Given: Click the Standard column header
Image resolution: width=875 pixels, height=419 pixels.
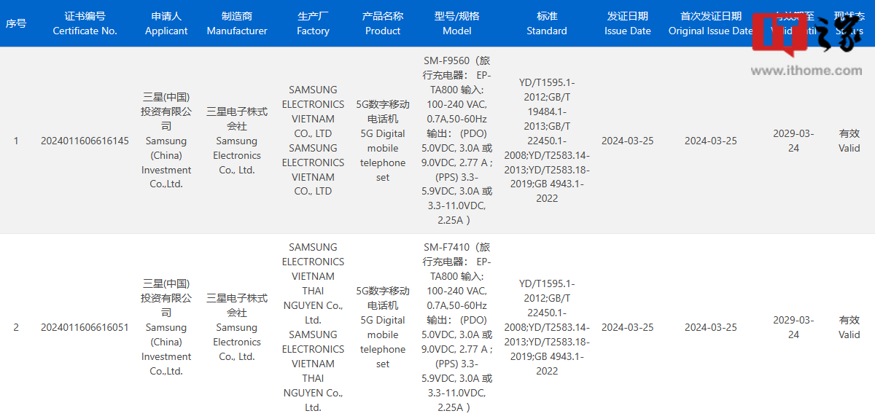Looking at the screenshot, I should coord(547,23).
